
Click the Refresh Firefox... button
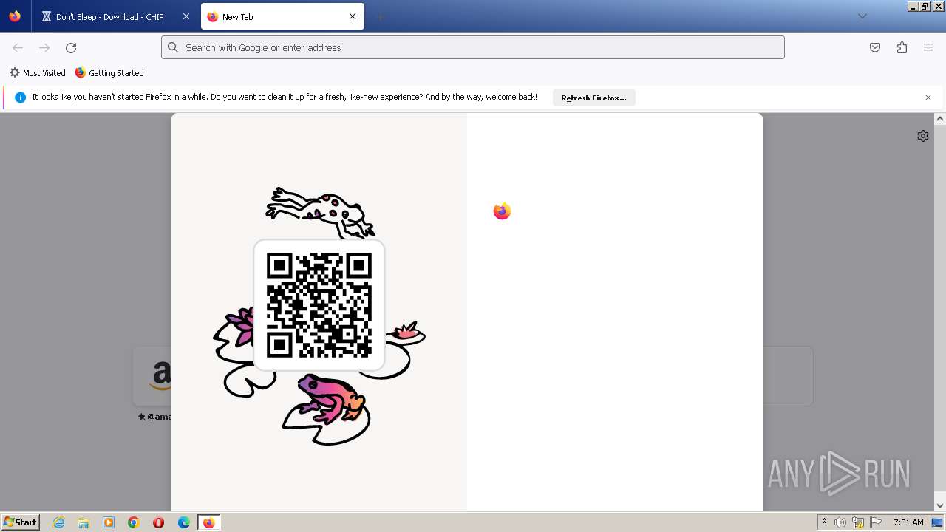(x=593, y=98)
